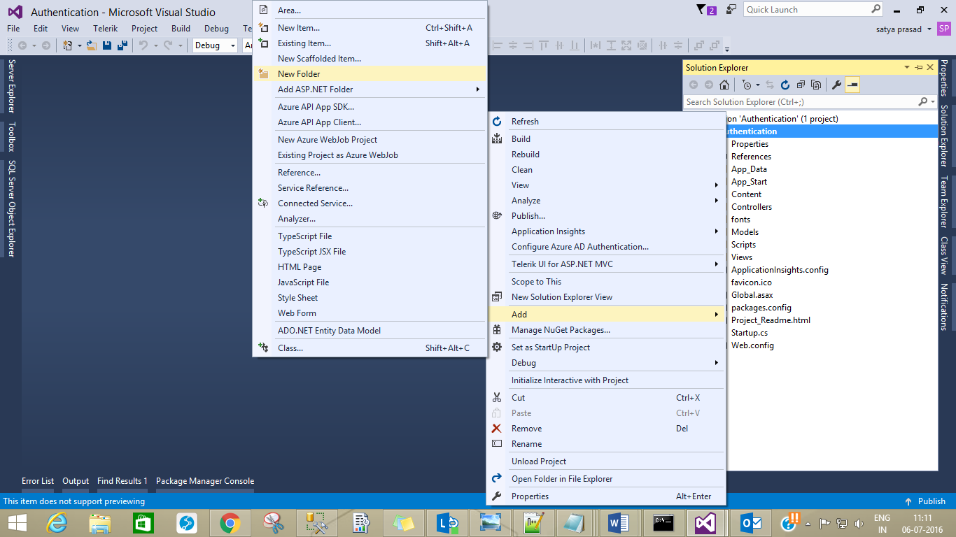
Task: Click the Pending Changes Filter clock icon
Action: pos(746,85)
